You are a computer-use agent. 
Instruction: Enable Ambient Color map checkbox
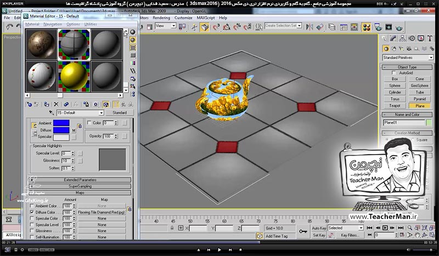32,206
